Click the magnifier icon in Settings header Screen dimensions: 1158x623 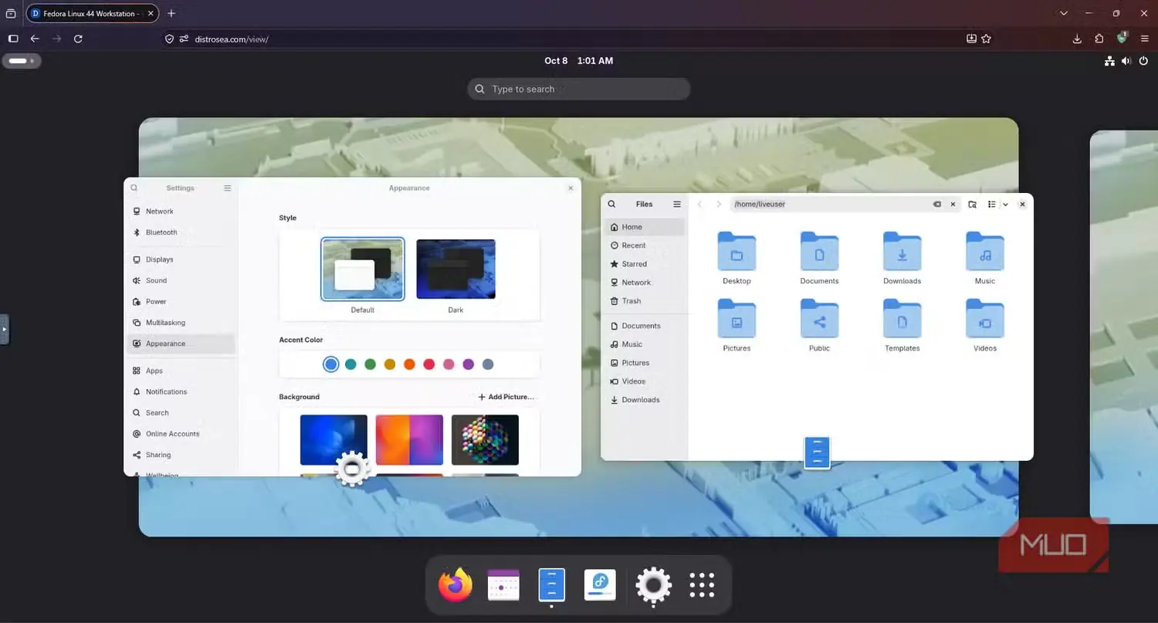coord(134,188)
